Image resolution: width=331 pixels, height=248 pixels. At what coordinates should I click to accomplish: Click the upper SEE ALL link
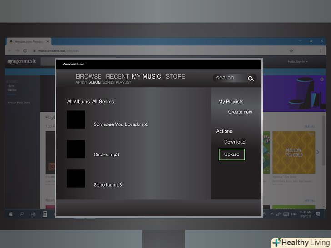pyautogui.click(x=310, y=127)
